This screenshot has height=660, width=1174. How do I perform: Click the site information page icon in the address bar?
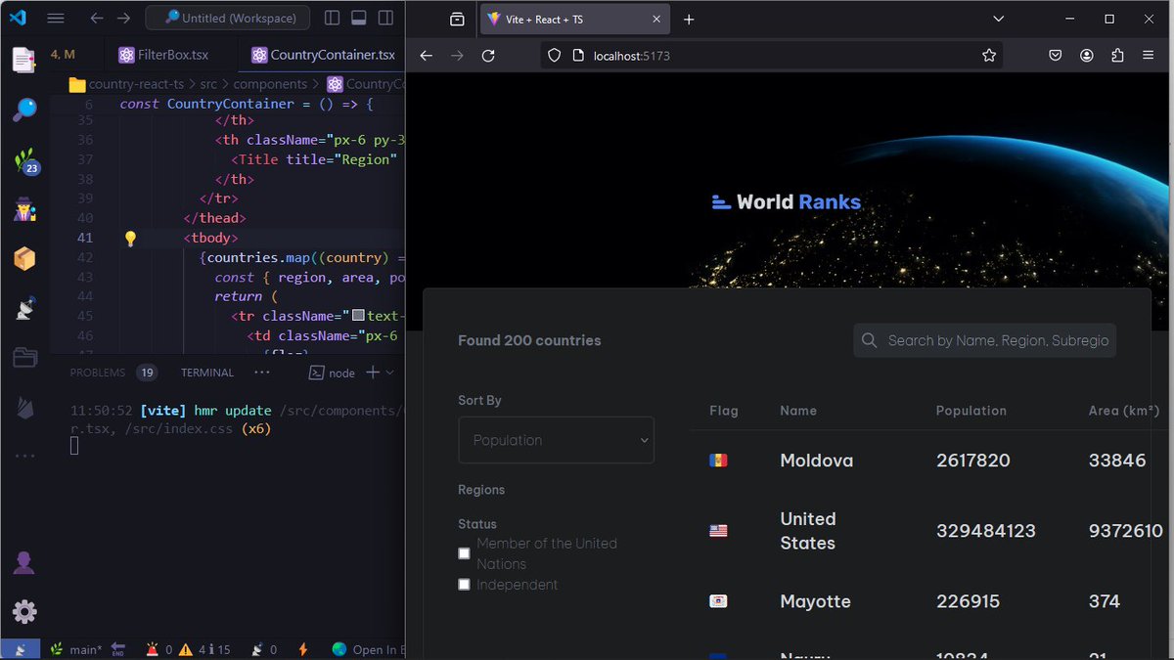coord(577,56)
